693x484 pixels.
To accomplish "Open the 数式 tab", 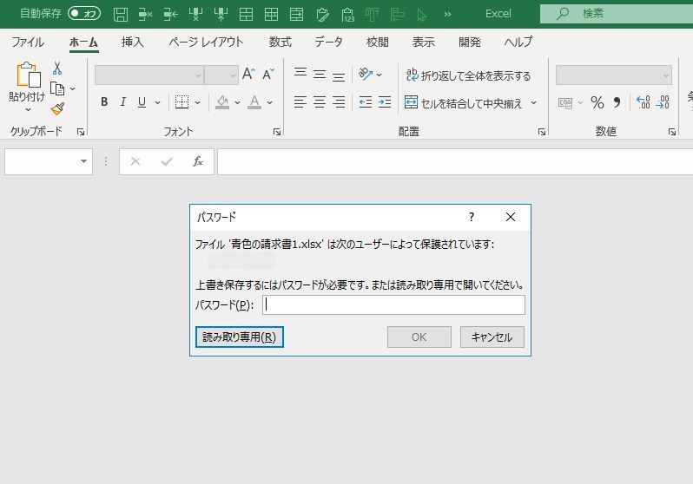I will (280, 42).
